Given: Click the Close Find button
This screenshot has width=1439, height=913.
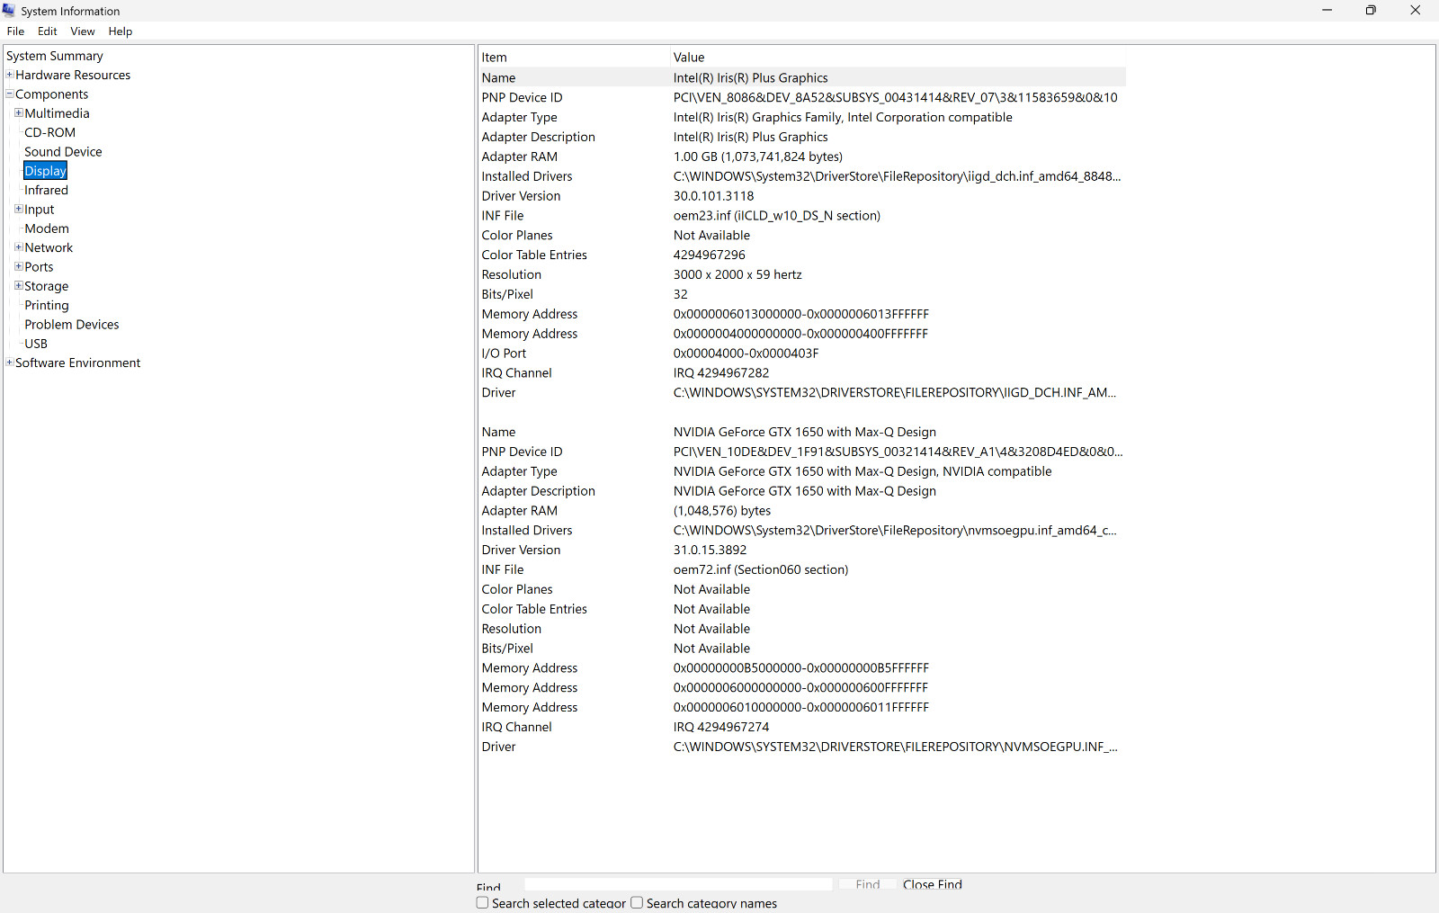Looking at the screenshot, I should [x=933, y=884].
